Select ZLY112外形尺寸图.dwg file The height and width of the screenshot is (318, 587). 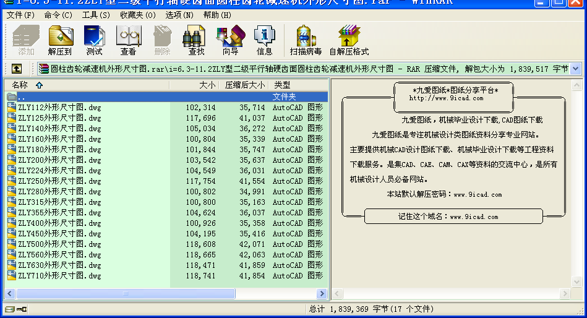[59, 108]
